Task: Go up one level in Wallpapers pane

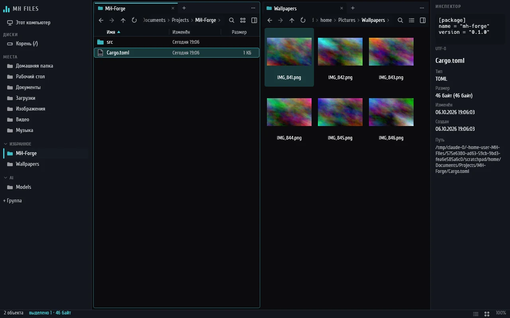Action: pyautogui.click(x=292, y=20)
